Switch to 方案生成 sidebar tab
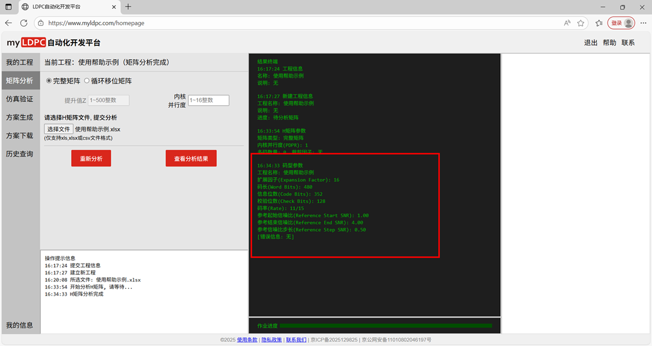This screenshot has height=346, width=652. (20, 117)
